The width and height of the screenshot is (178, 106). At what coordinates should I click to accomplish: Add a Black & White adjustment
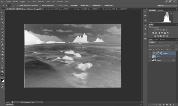point(159,33)
